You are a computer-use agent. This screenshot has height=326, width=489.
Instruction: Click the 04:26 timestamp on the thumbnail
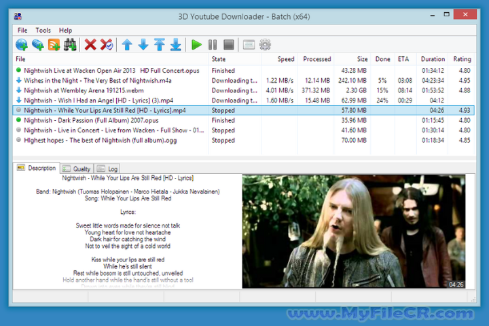456,285
